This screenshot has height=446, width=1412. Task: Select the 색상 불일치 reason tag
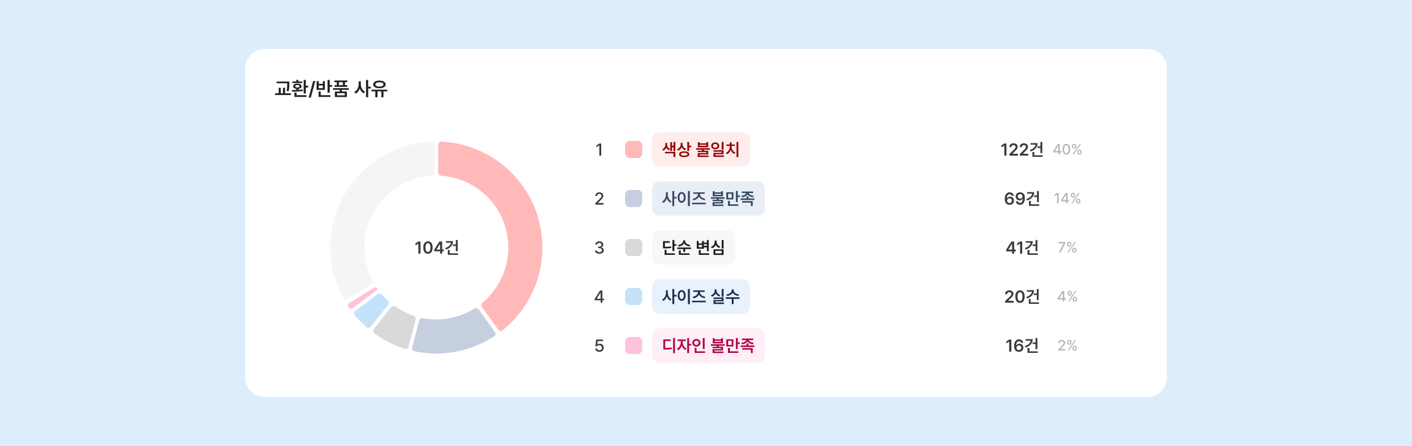[x=700, y=149]
